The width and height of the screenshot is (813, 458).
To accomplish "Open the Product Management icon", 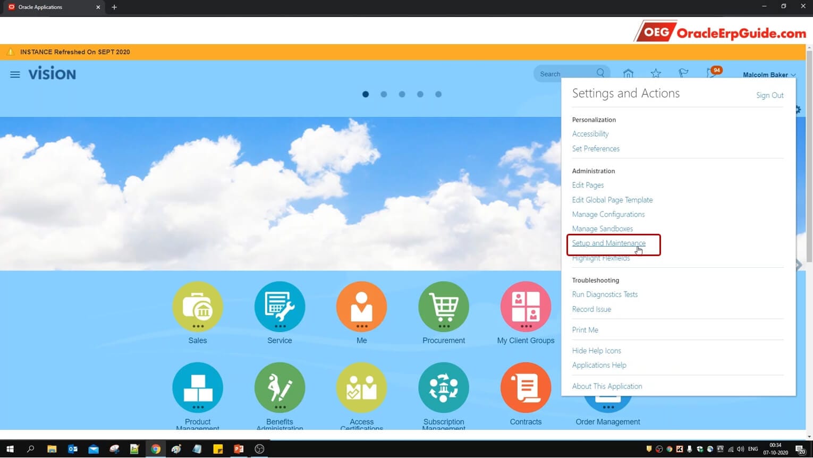I will [x=198, y=387].
